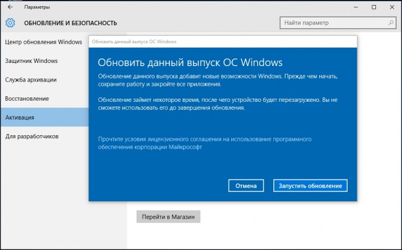Click the search magnifier icon

(x=391, y=23)
